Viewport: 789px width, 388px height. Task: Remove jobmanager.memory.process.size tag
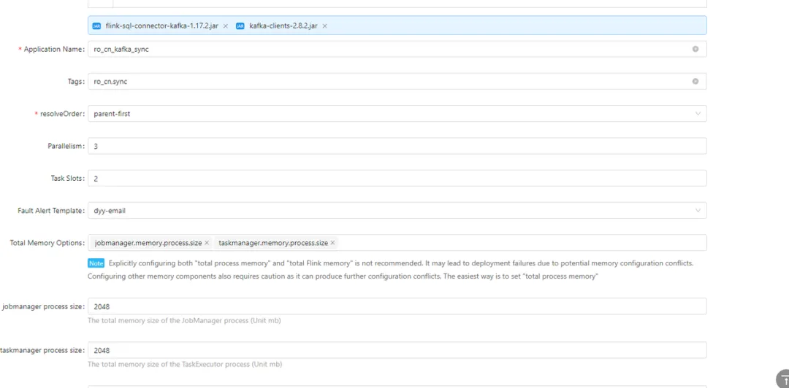pos(207,243)
